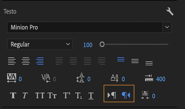The height and width of the screenshot is (109, 185).
Task: Set right-to-left paragraph direction
Action: click(x=126, y=95)
